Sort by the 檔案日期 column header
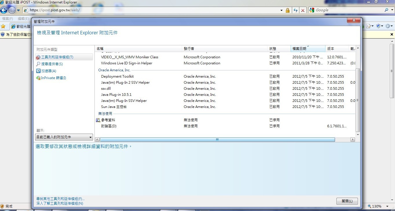The width and height of the screenshot is (395, 211). click(308, 48)
